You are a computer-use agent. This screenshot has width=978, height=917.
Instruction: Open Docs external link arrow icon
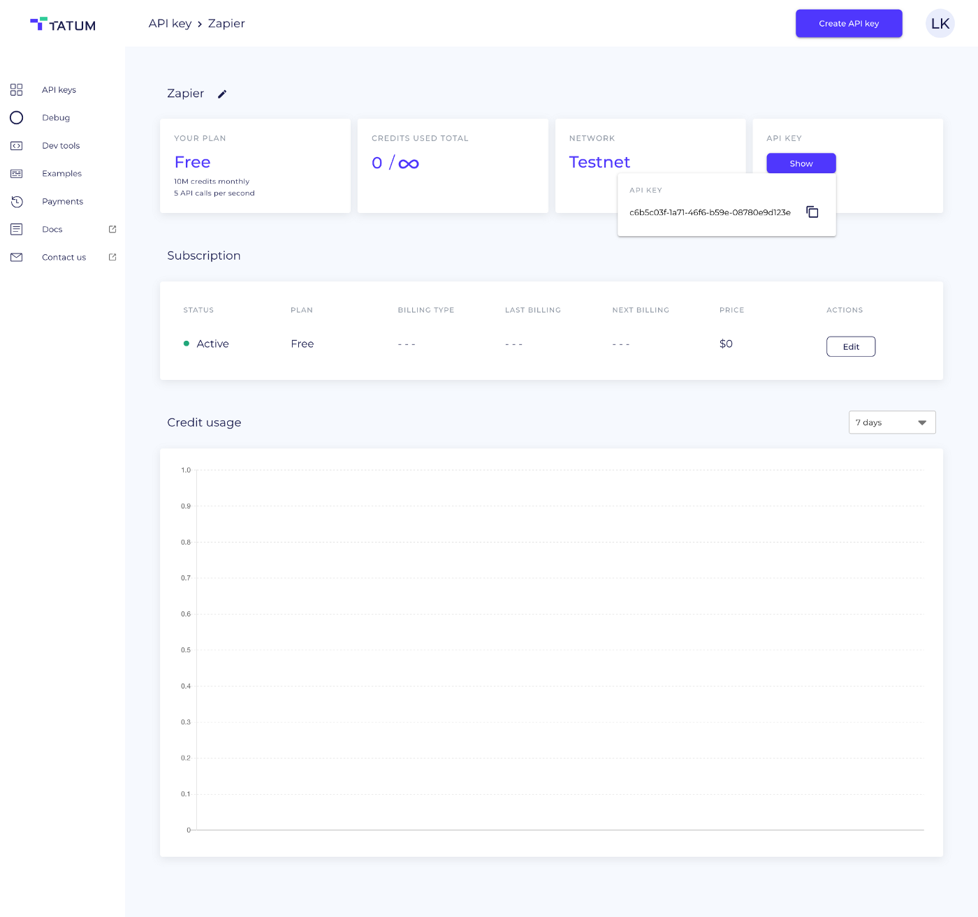point(112,229)
